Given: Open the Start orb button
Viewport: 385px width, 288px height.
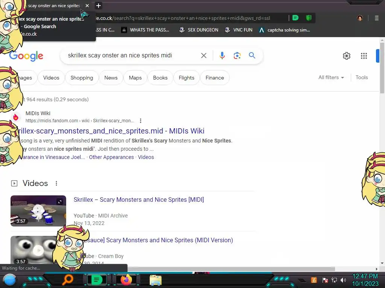Looking at the screenshot, I should (x=9, y=280).
